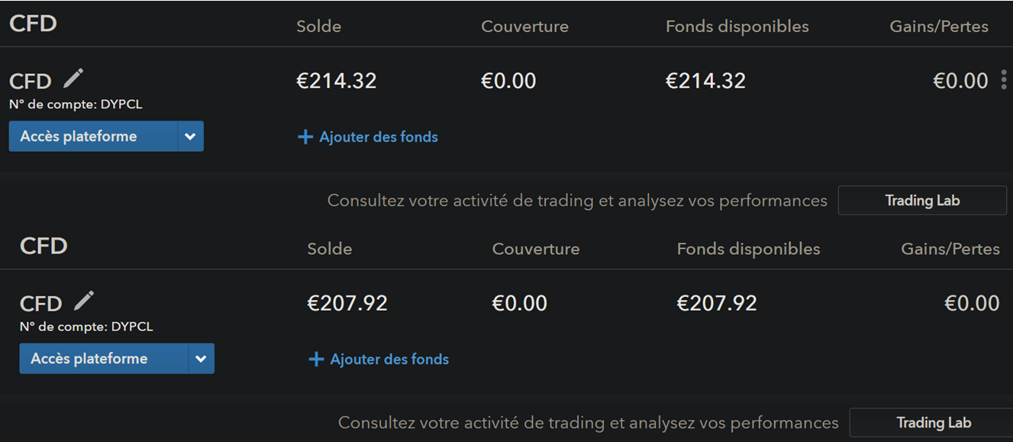
Task: Click the €214.32 Solde balance value
Action: click(x=337, y=81)
